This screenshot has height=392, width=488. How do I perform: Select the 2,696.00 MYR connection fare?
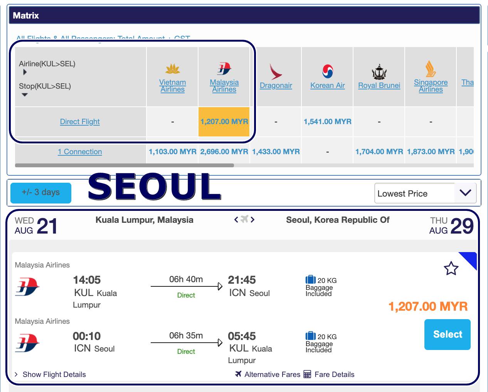[x=224, y=152]
